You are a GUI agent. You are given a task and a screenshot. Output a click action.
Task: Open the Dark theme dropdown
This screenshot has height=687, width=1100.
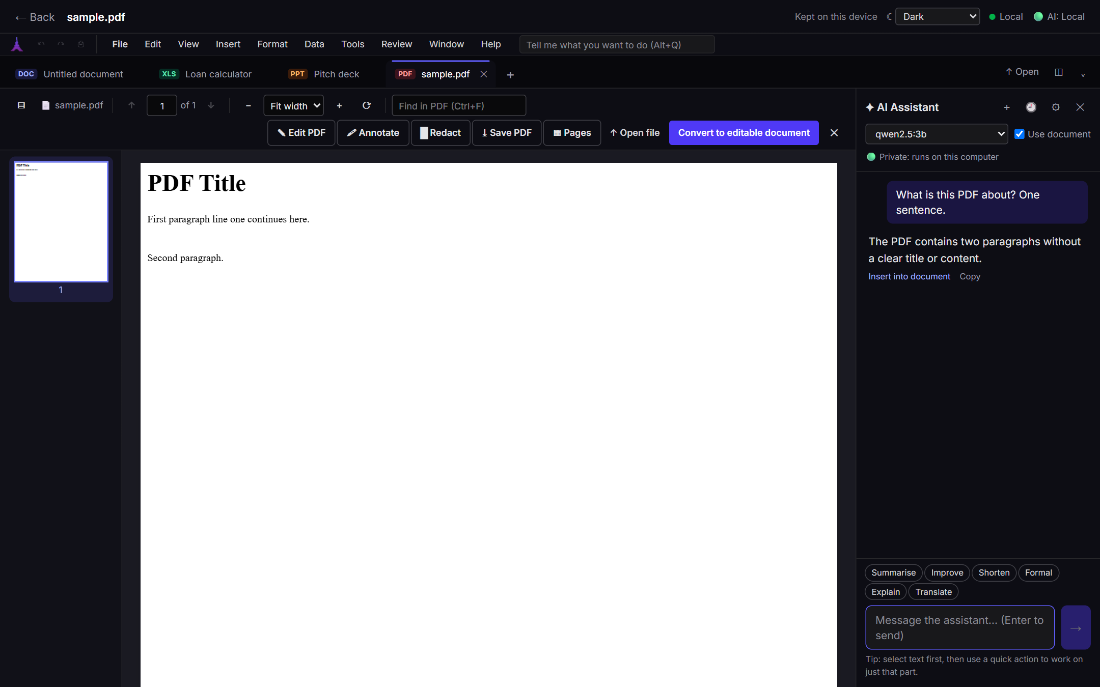[x=938, y=17]
